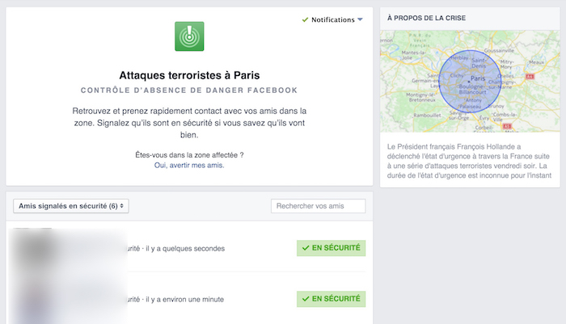This screenshot has width=566, height=324.
Task: Select 'il y a environ une minute' timestamp text
Action: point(185,300)
